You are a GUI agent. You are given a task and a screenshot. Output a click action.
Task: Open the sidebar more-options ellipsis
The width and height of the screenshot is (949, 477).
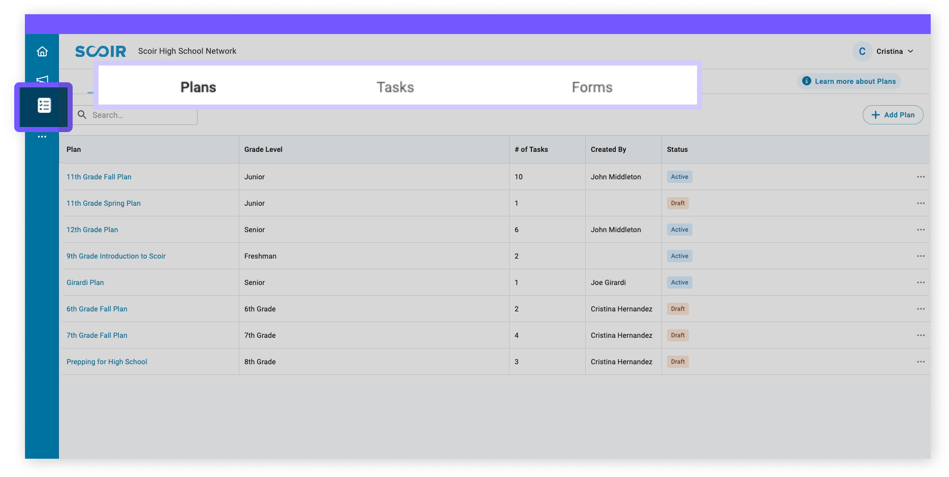coord(42,137)
